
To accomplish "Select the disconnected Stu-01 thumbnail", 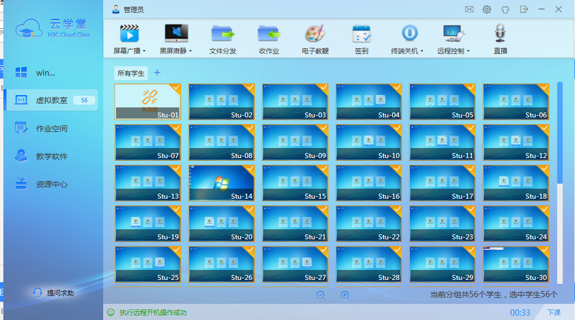I will (148, 102).
